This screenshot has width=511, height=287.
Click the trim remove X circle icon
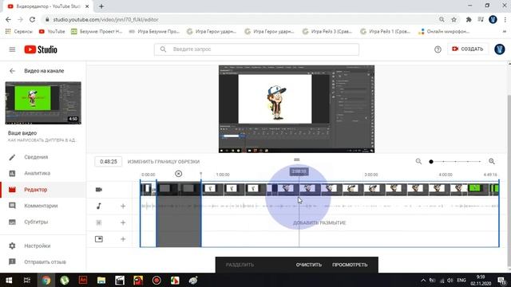178,174
